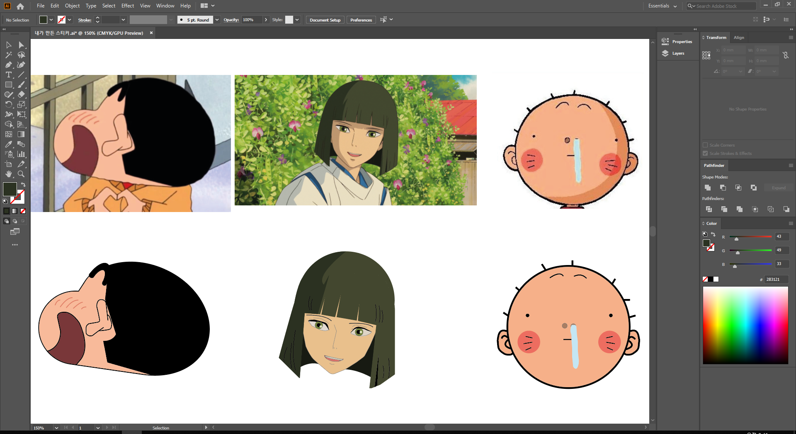This screenshot has height=434, width=796.
Task: Open the artboard number dropdown
Action: click(x=98, y=428)
